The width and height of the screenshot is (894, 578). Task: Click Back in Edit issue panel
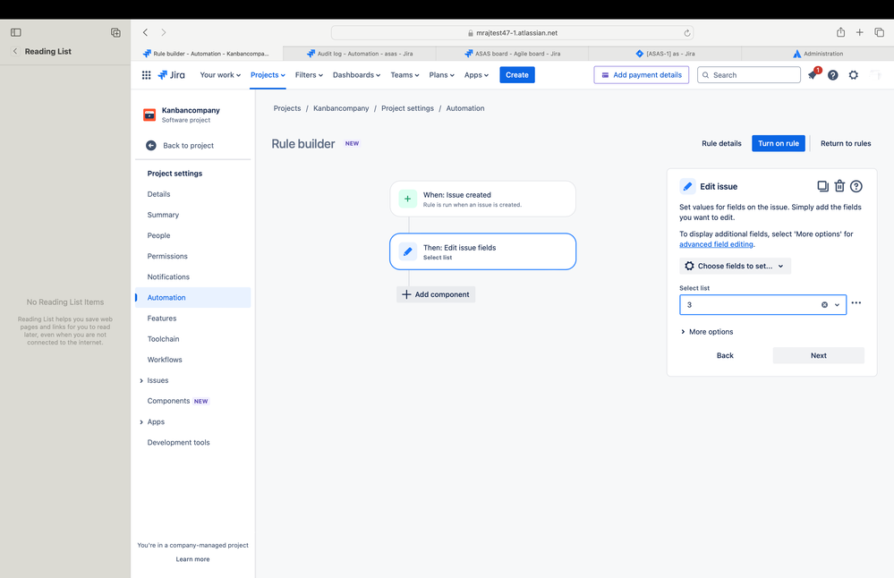(x=725, y=356)
